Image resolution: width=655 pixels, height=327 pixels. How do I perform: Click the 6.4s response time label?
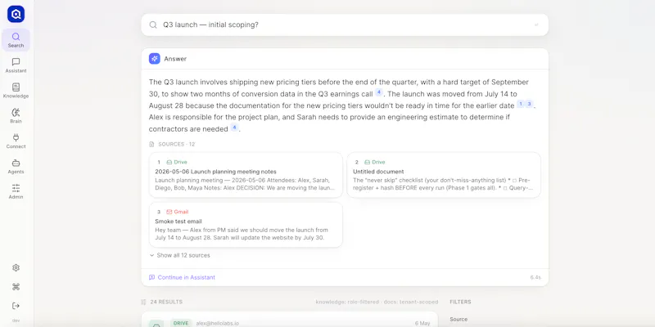tap(535, 277)
